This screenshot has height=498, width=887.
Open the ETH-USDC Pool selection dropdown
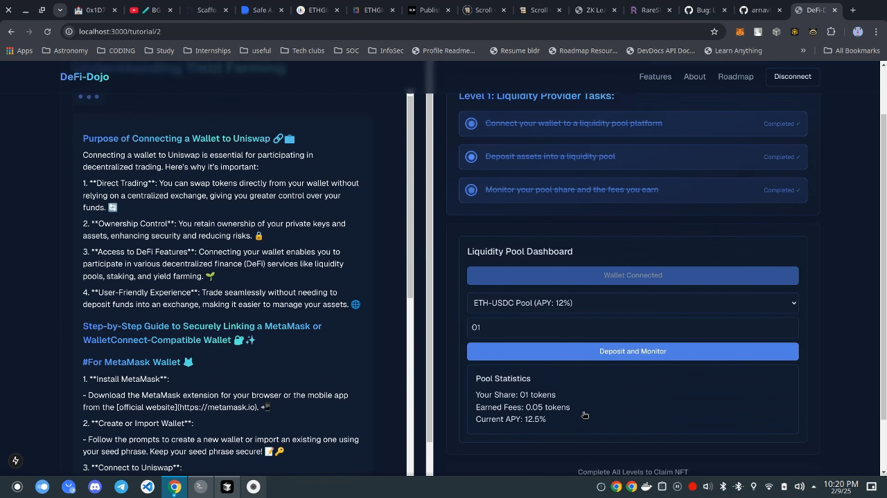[x=633, y=303]
